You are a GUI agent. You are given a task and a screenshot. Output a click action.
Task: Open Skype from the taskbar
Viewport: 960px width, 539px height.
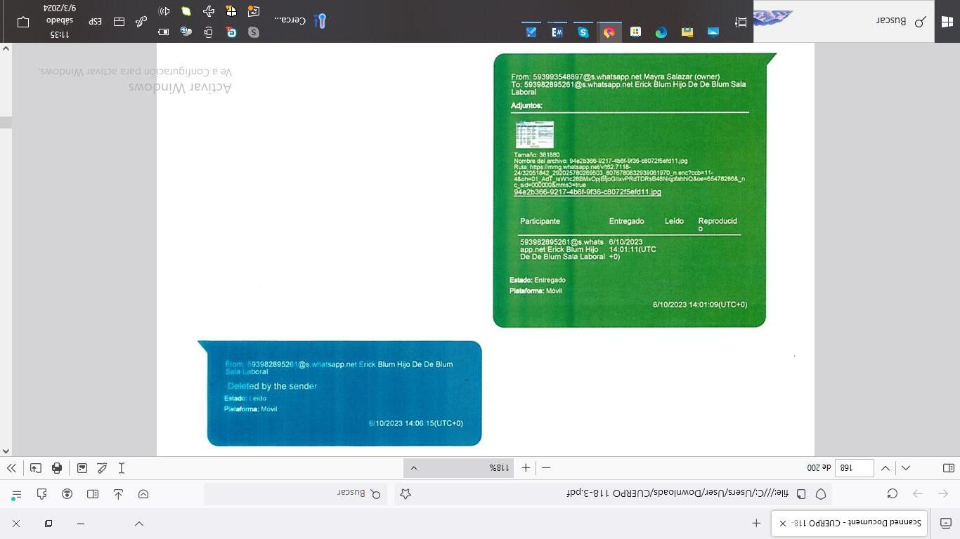click(583, 32)
